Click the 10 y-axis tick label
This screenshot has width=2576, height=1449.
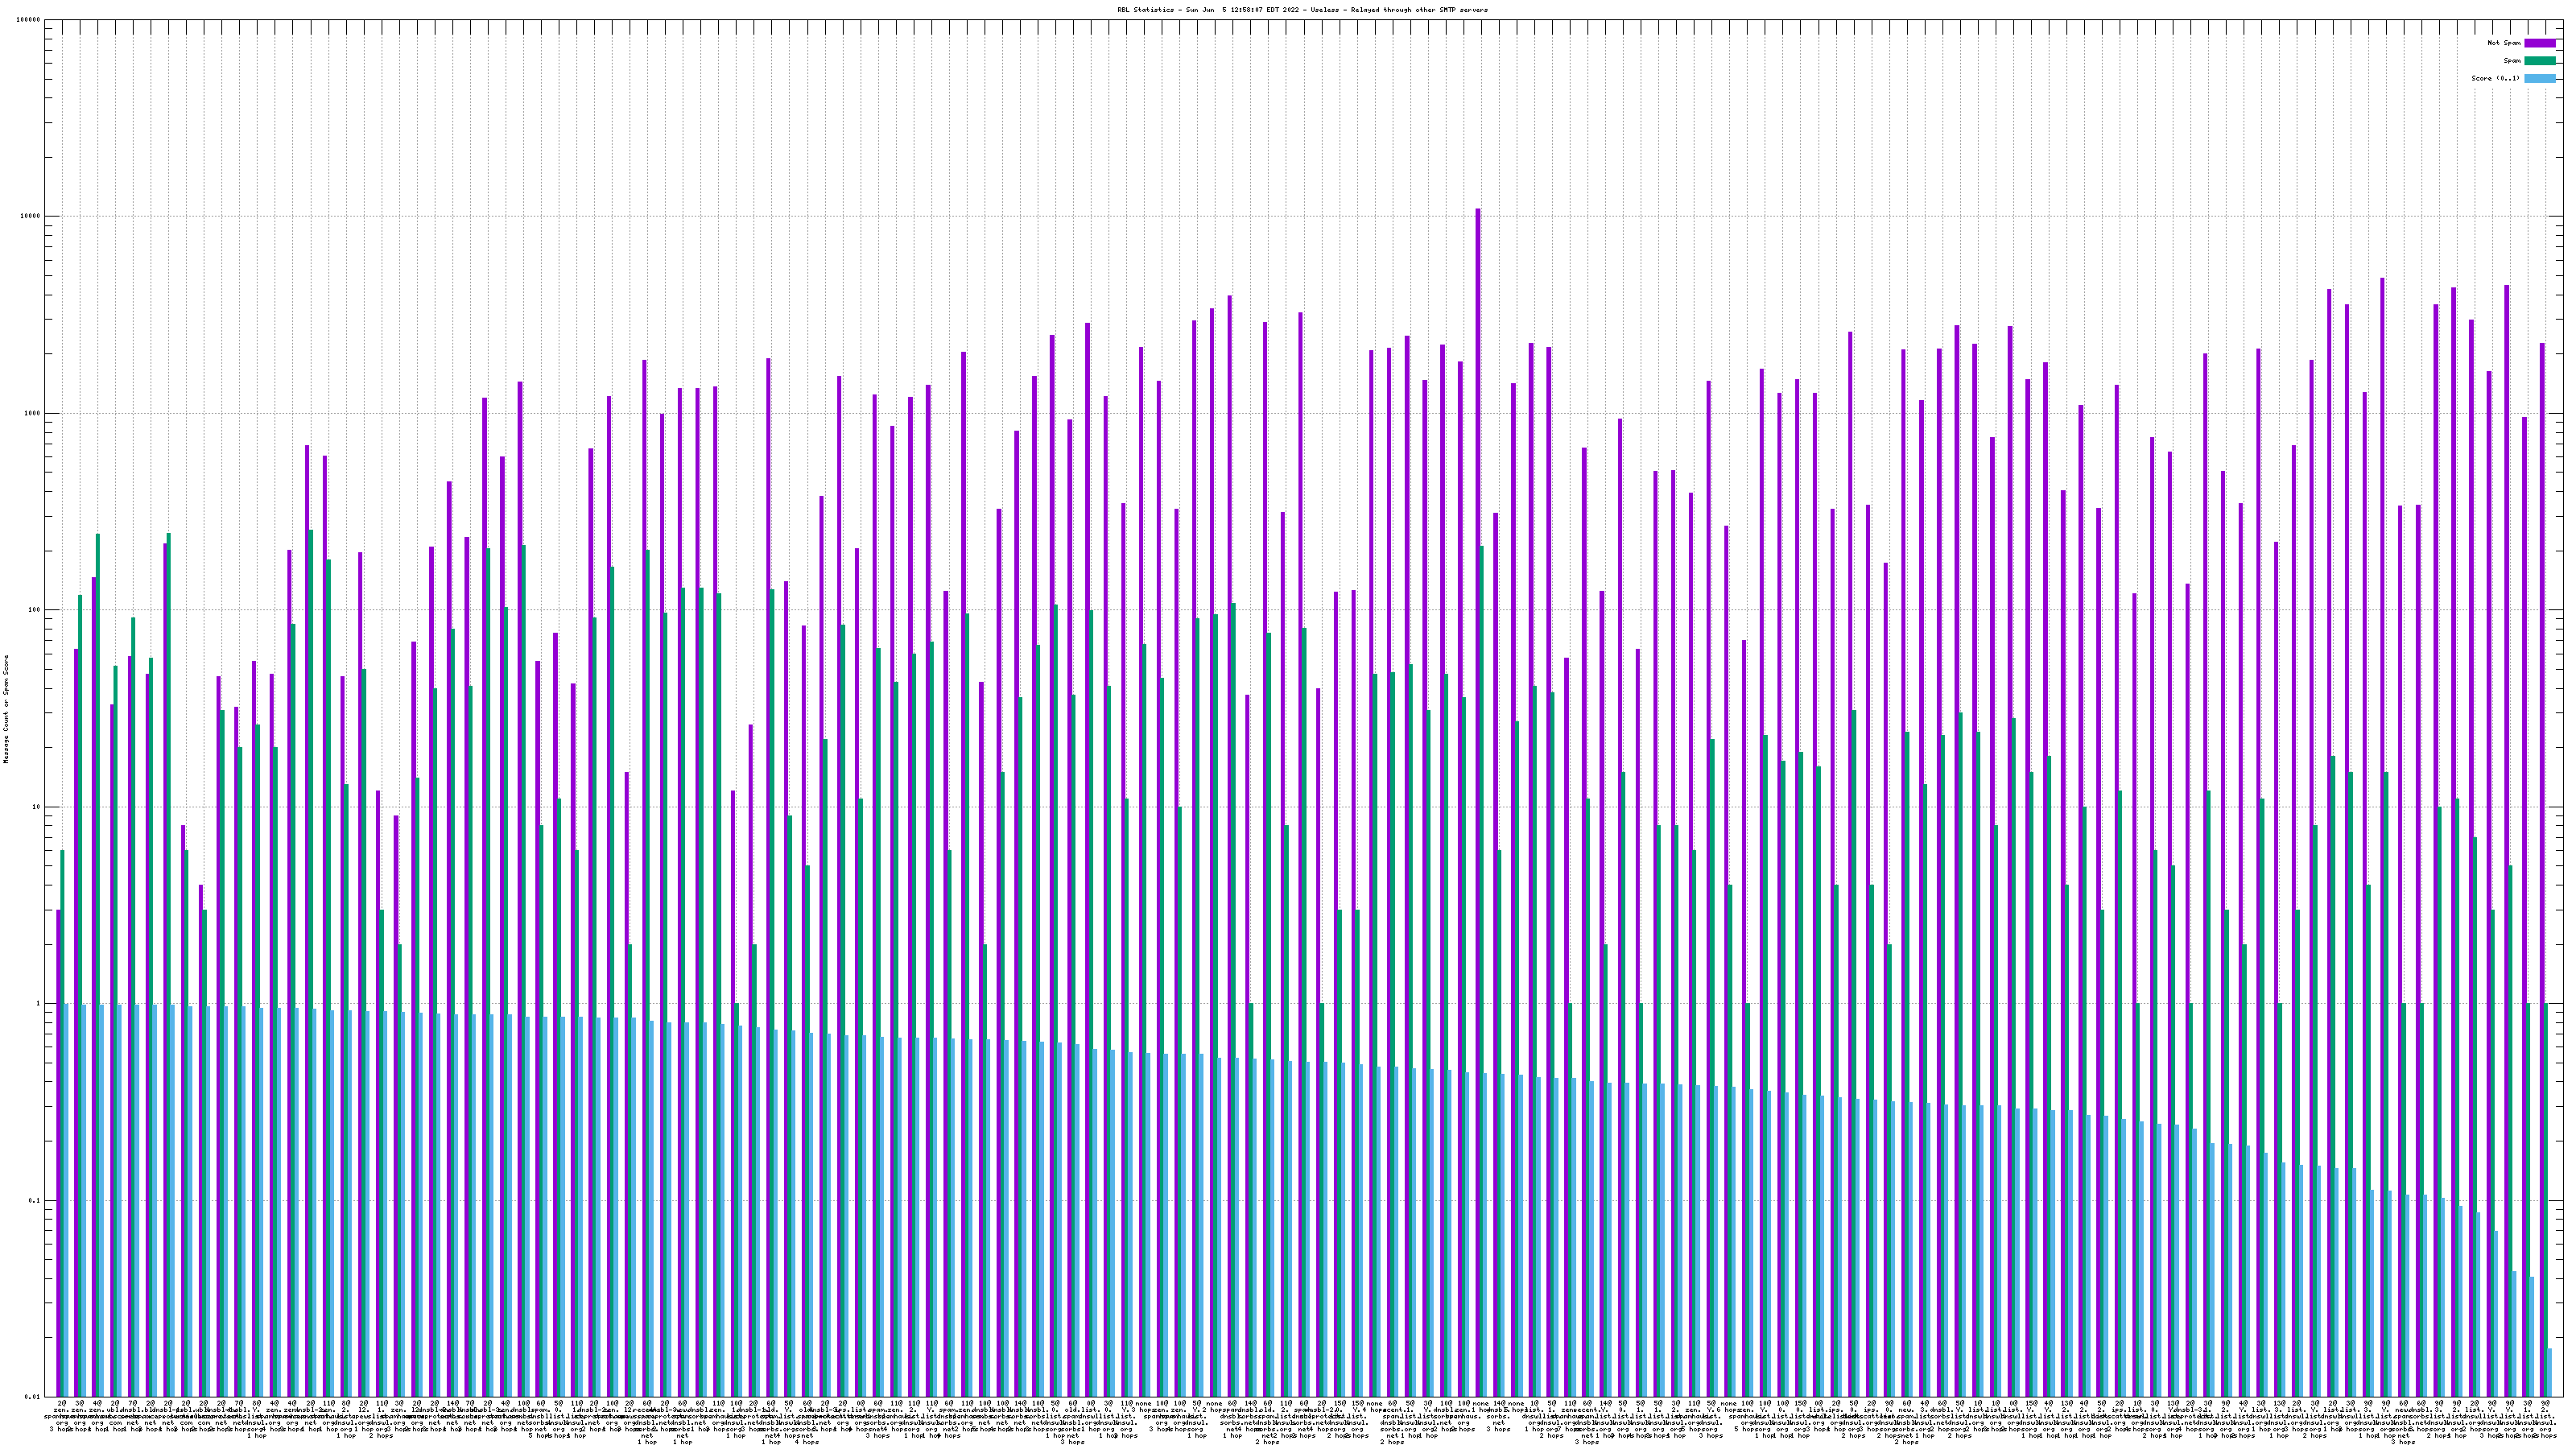tap(37, 807)
